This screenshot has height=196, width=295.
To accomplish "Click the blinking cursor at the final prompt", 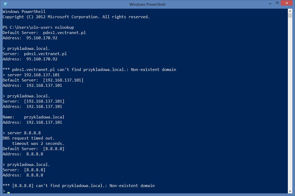I will (8, 192).
